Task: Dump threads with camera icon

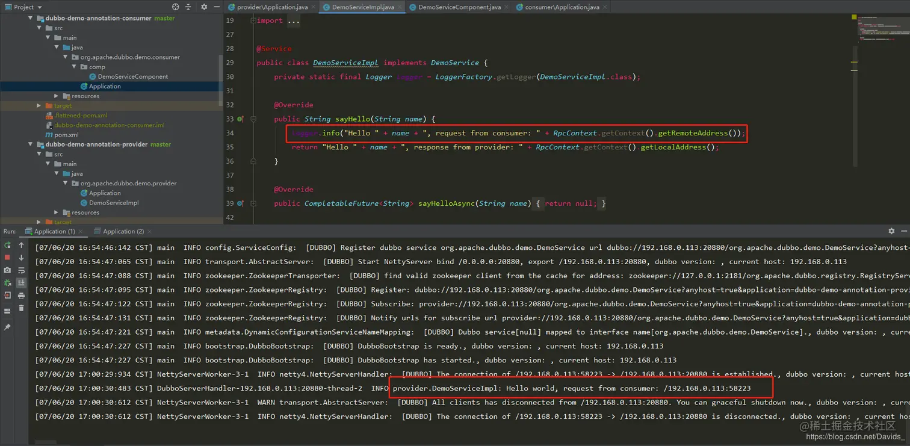Action: coord(7,270)
